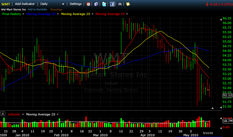Click the Price History label
233x137 pixels.
[x=12, y=14]
